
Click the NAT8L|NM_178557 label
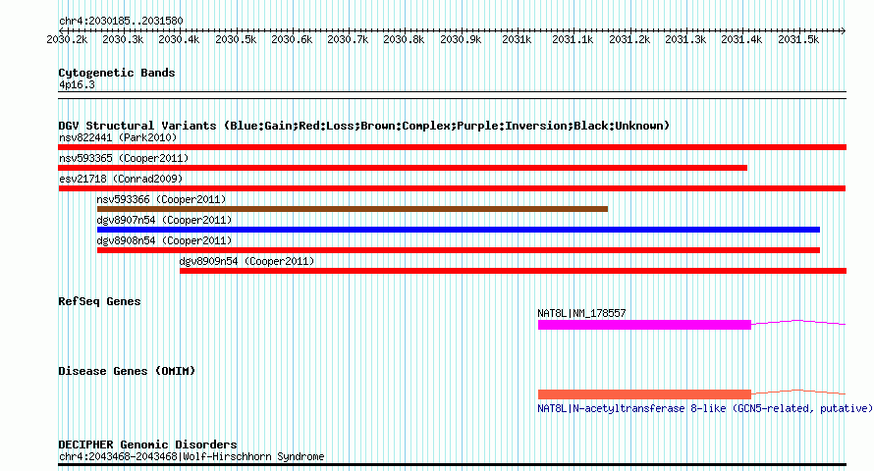pyautogui.click(x=581, y=313)
